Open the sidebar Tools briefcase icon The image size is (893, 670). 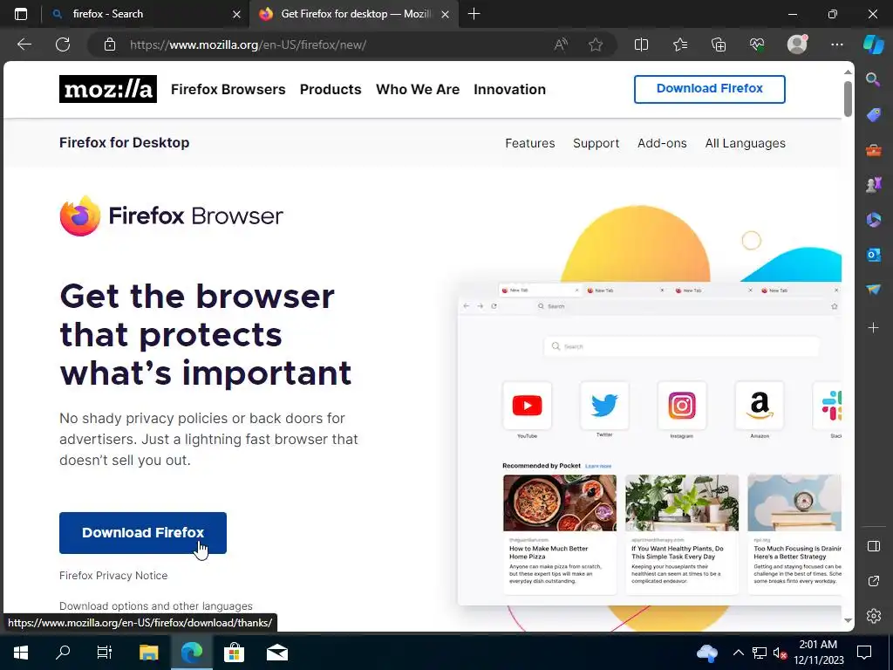(x=873, y=150)
